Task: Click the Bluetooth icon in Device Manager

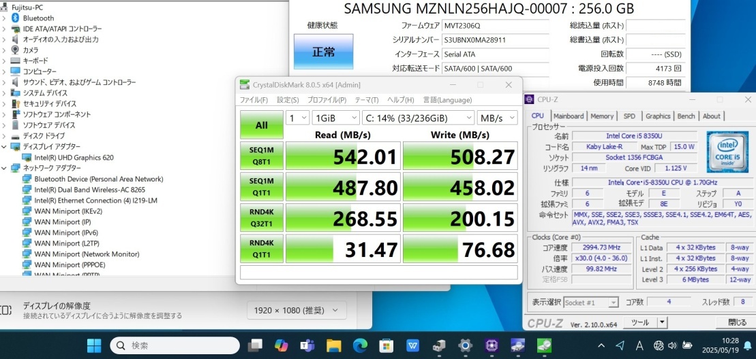Action: click(15, 18)
